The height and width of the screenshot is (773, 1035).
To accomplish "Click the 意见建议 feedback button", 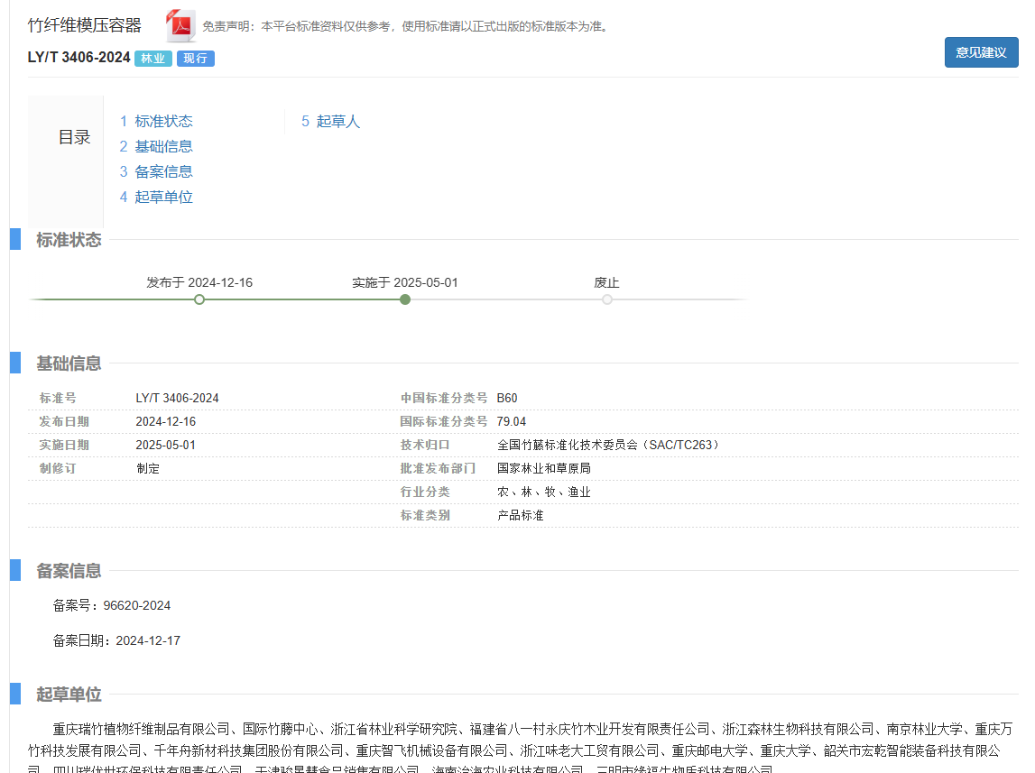I will click(981, 52).
